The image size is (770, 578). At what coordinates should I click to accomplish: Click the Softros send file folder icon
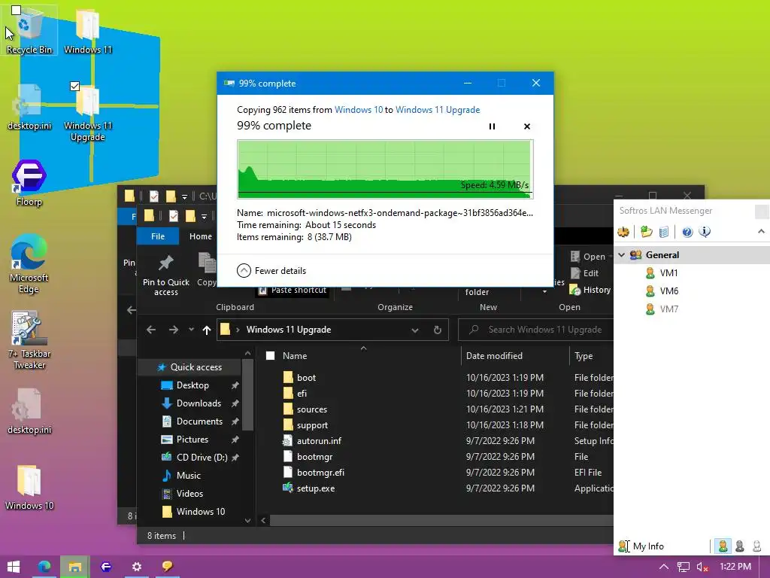pos(646,232)
